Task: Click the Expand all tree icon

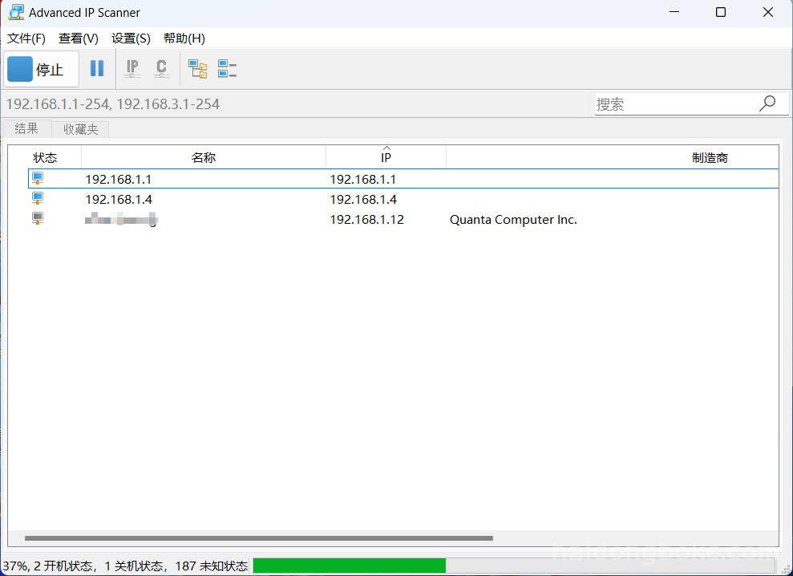Action: tap(198, 68)
